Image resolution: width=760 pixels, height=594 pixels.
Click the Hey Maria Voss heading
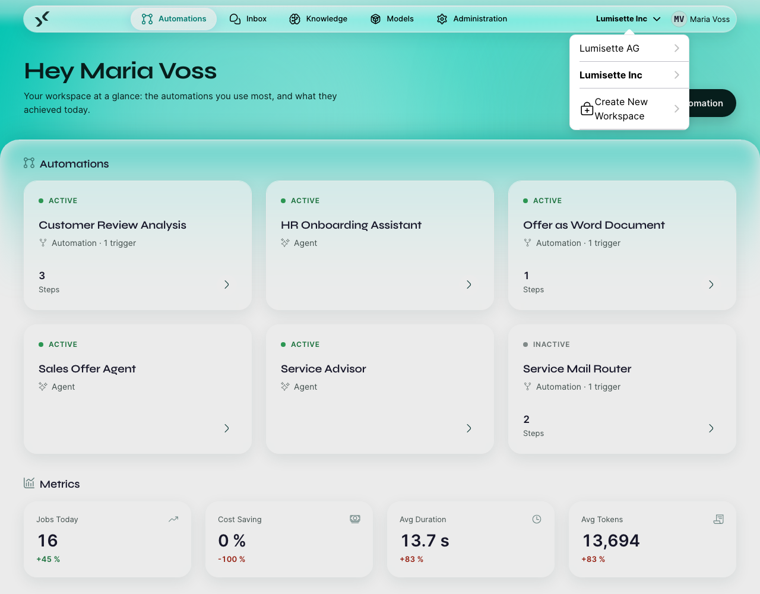[121, 71]
